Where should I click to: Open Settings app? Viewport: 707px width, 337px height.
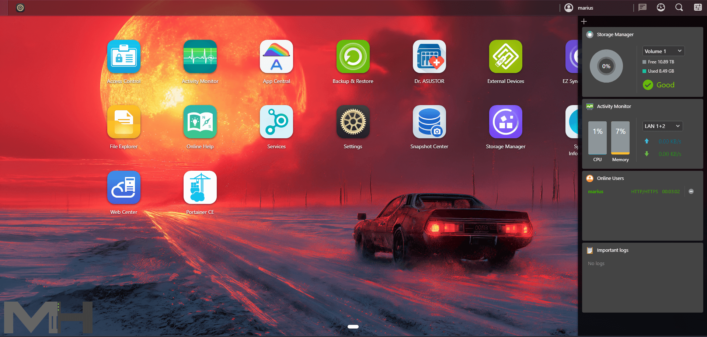pos(353,122)
